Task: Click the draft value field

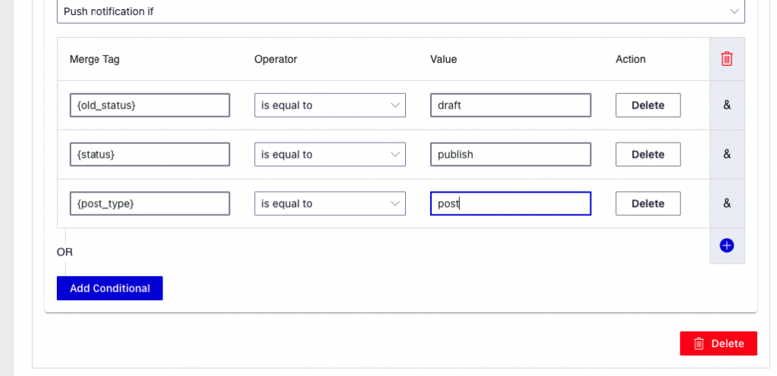Action: pos(511,105)
